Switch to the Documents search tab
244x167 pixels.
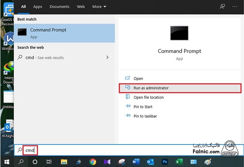[59, 6]
